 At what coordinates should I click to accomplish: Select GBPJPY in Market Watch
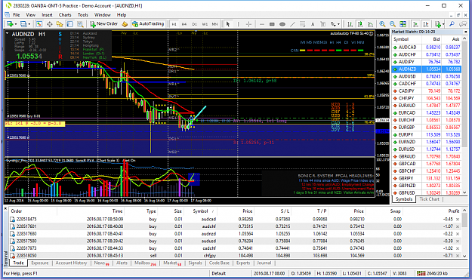427,178
